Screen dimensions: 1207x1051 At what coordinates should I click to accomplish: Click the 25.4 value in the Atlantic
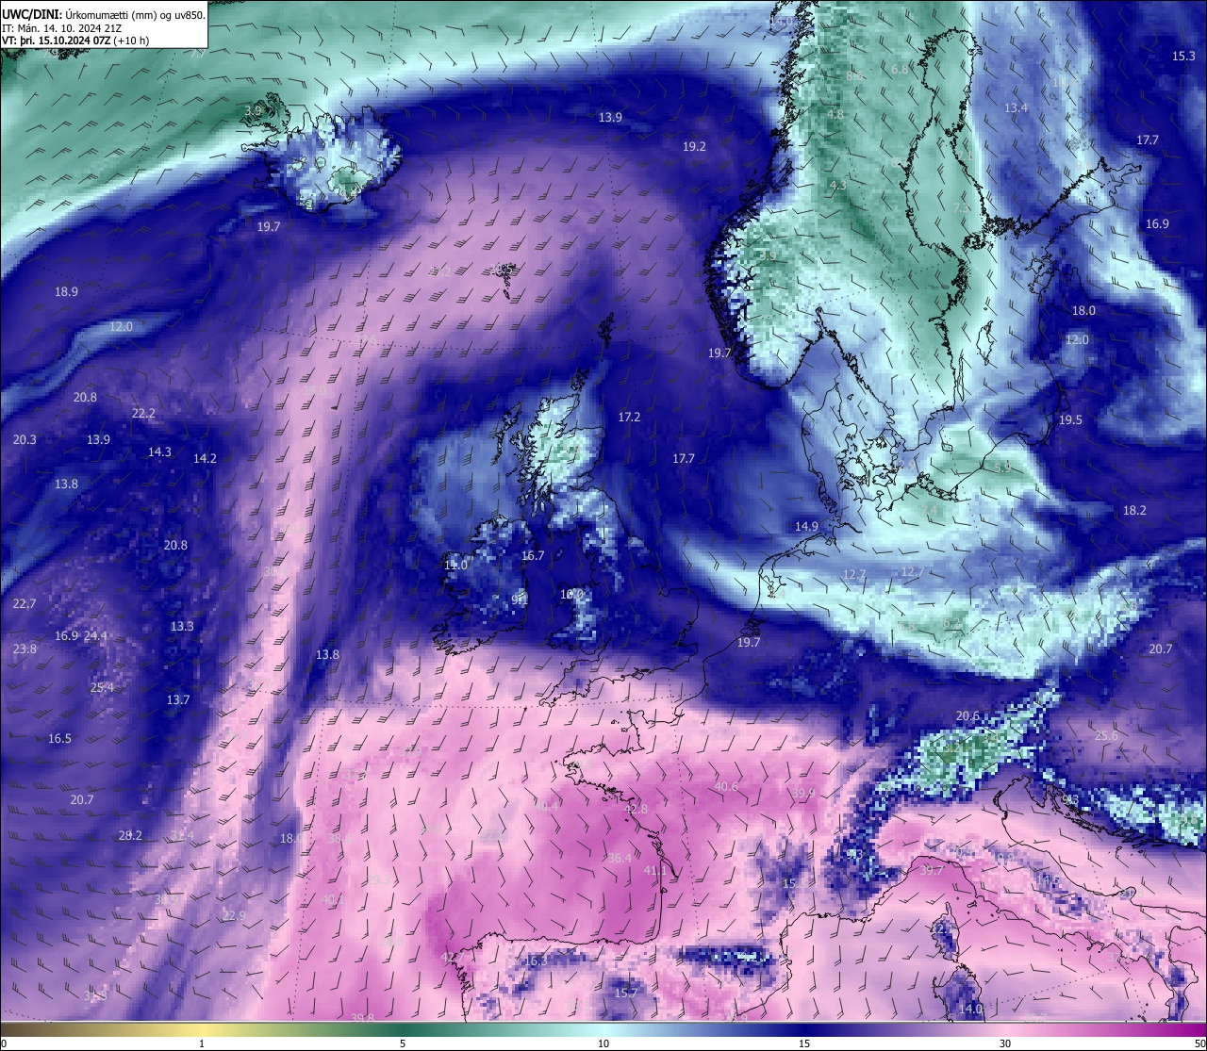(x=102, y=688)
